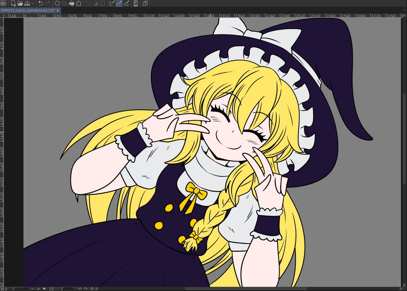This screenshot has width=407, height=291.
Task: Open the Clip Studio support help icon
Action: pyautogui.click(x=145, y=3)
